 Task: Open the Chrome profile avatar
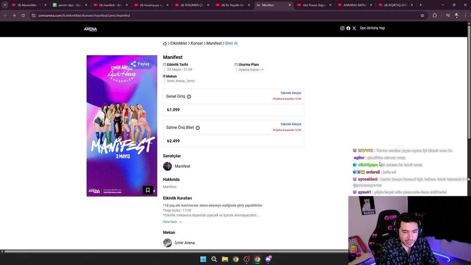pyautogui.click(x=457, y=15)
